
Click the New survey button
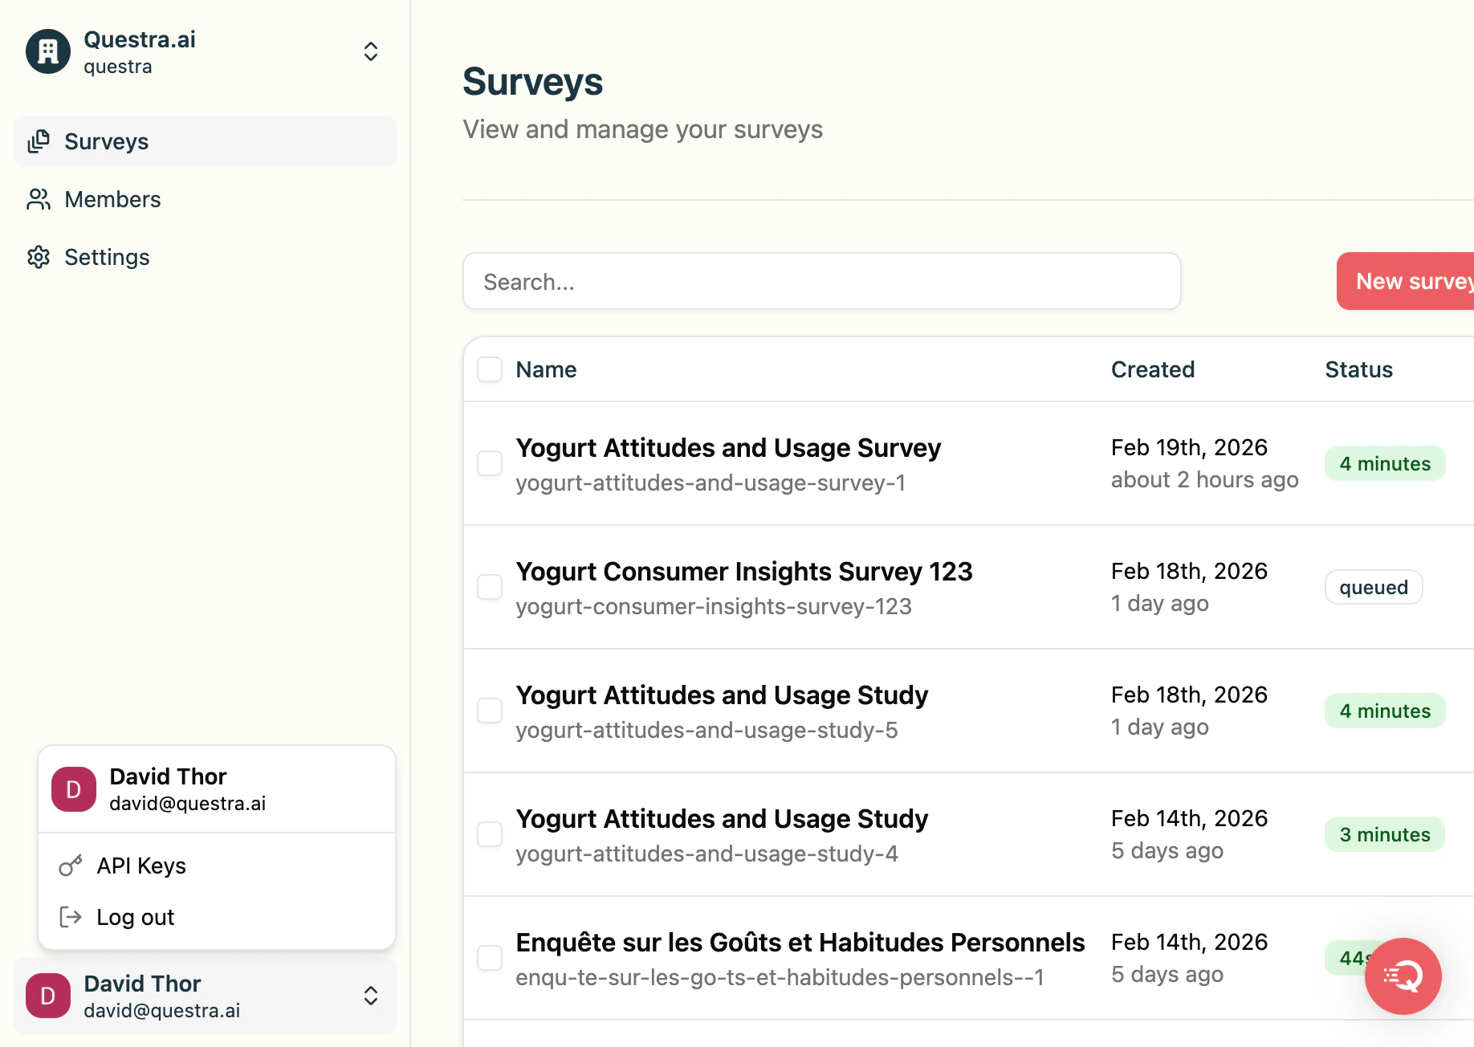1405,281
